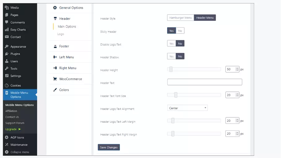281x158 pixels.
Task: Click the Comments bubble icon
Action: point(7,22)
